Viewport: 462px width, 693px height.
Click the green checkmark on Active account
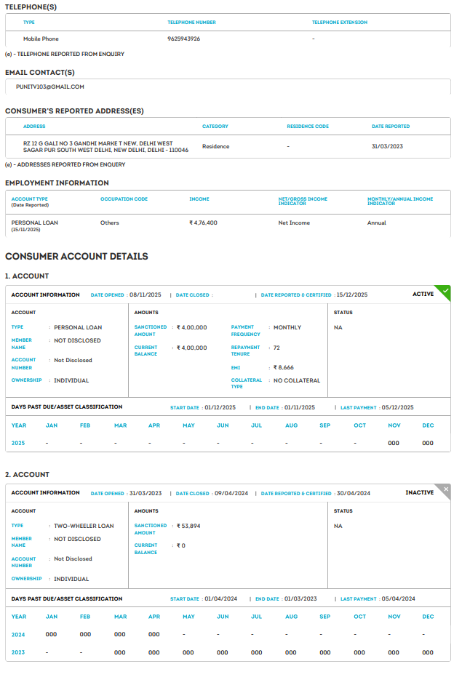tap(445, 291)
